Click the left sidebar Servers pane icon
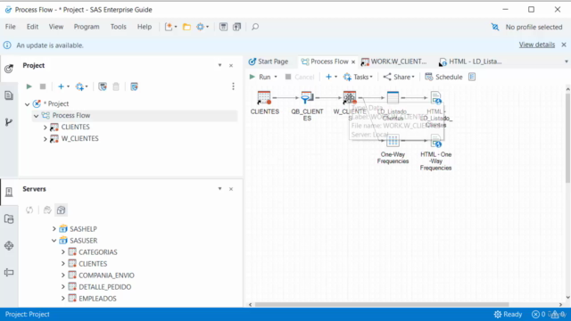571x321 pixels. pos(9,192)
